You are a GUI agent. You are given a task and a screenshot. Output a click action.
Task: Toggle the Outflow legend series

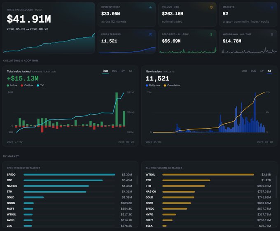pos(27,85)
